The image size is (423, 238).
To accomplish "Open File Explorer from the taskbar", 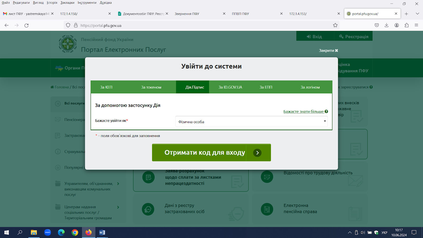I will (x=34, y=232).
